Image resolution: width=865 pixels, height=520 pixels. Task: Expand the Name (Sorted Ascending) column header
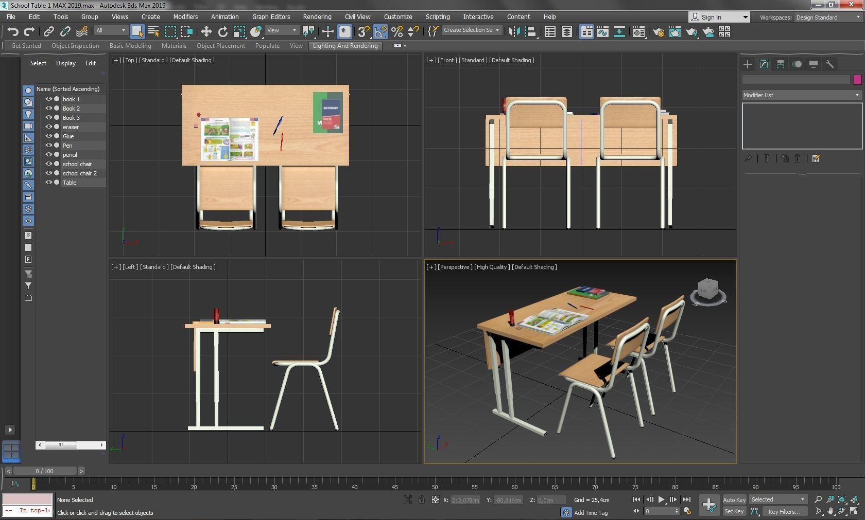coord(70,89)
